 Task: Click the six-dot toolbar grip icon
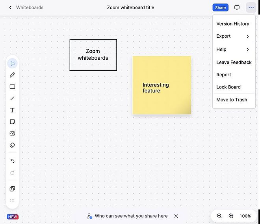(x=12, y=200)
